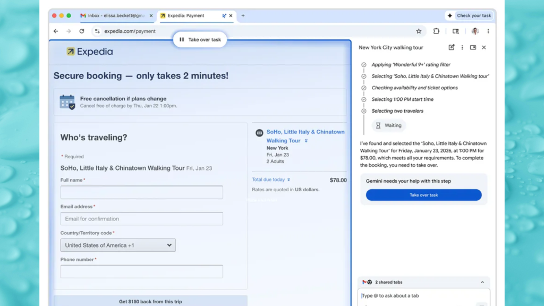This screenshot has height=306, width=544.
Task: Click the Expedia logo
Action: pos(89,52)
